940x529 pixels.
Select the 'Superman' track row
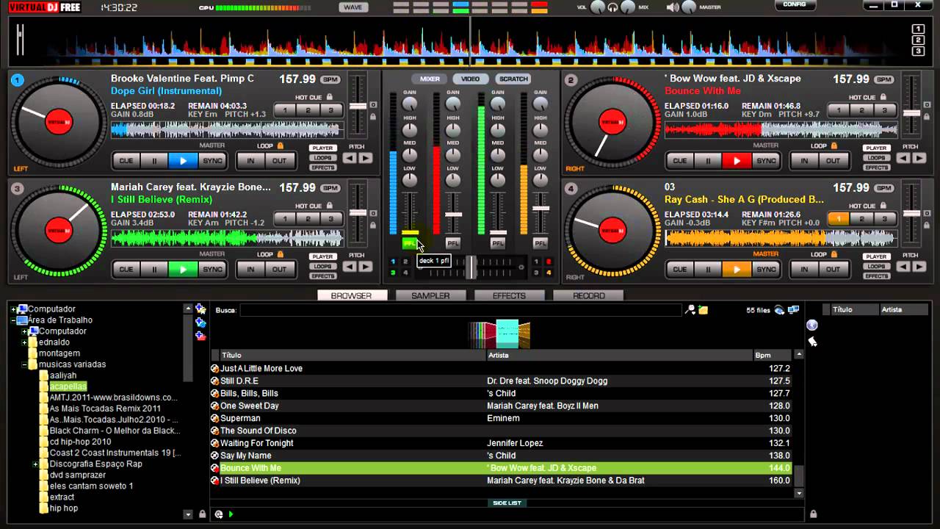pyautogui.click(x=501, y=418)
